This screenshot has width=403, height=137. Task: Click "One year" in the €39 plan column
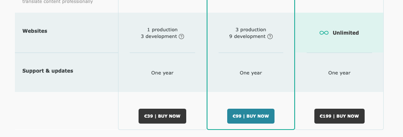point(162,73)
